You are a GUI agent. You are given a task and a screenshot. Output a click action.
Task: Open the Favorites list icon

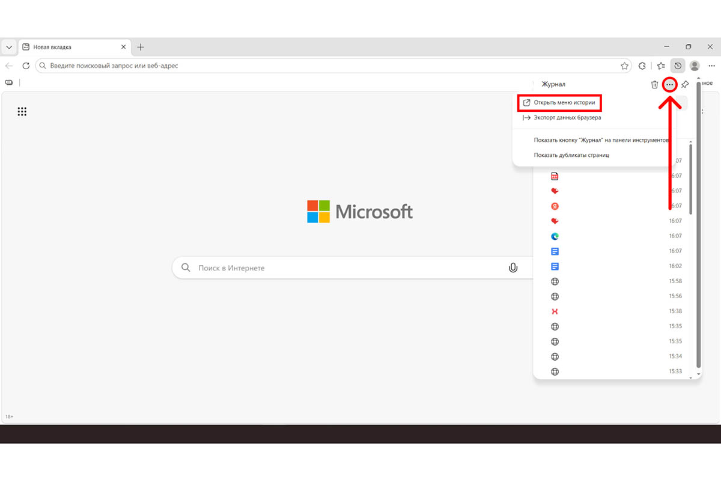(x=661, y=66)
